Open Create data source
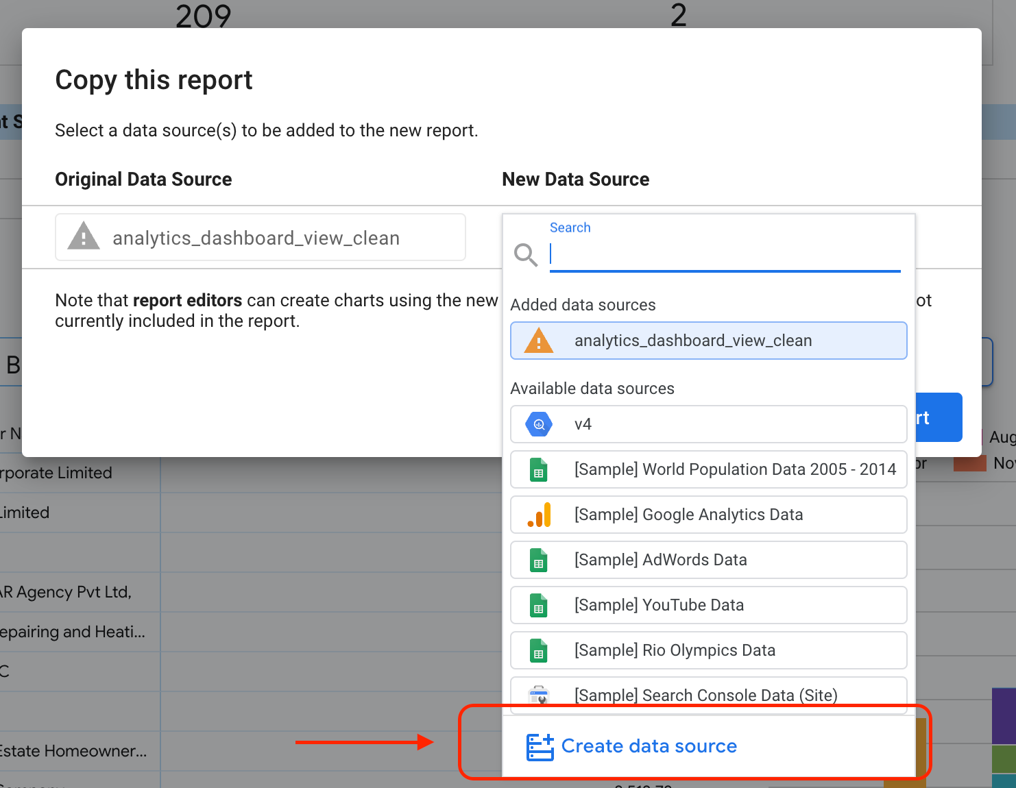This screenshot has width=1016, height=788. click(649, 746)
